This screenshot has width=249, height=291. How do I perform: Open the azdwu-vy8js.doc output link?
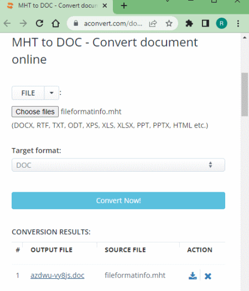tap(58, 276)
